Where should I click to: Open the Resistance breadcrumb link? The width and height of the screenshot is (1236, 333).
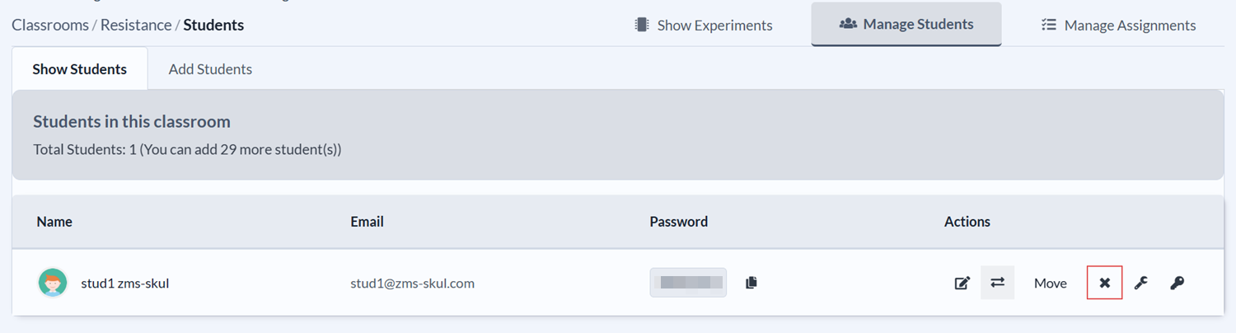point(136,25)
